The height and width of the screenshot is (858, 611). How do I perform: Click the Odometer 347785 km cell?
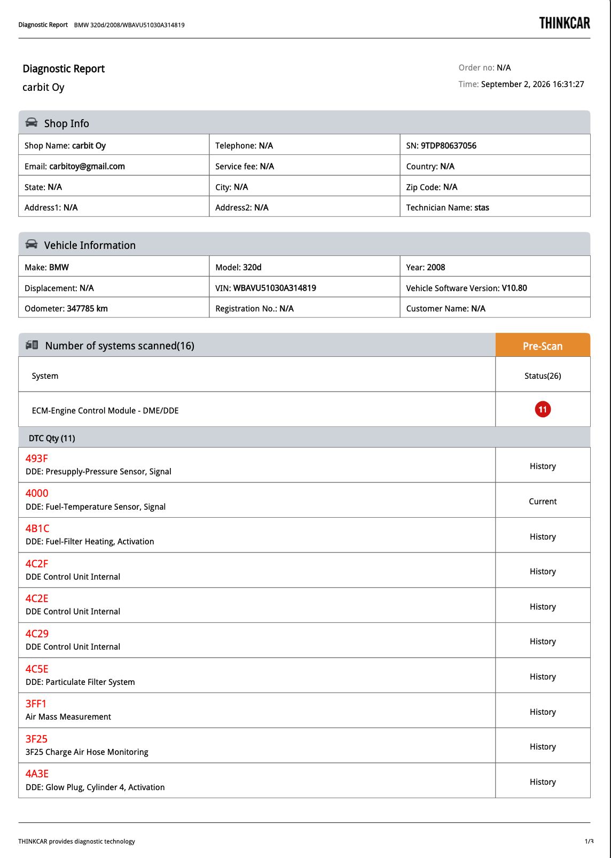114,308
